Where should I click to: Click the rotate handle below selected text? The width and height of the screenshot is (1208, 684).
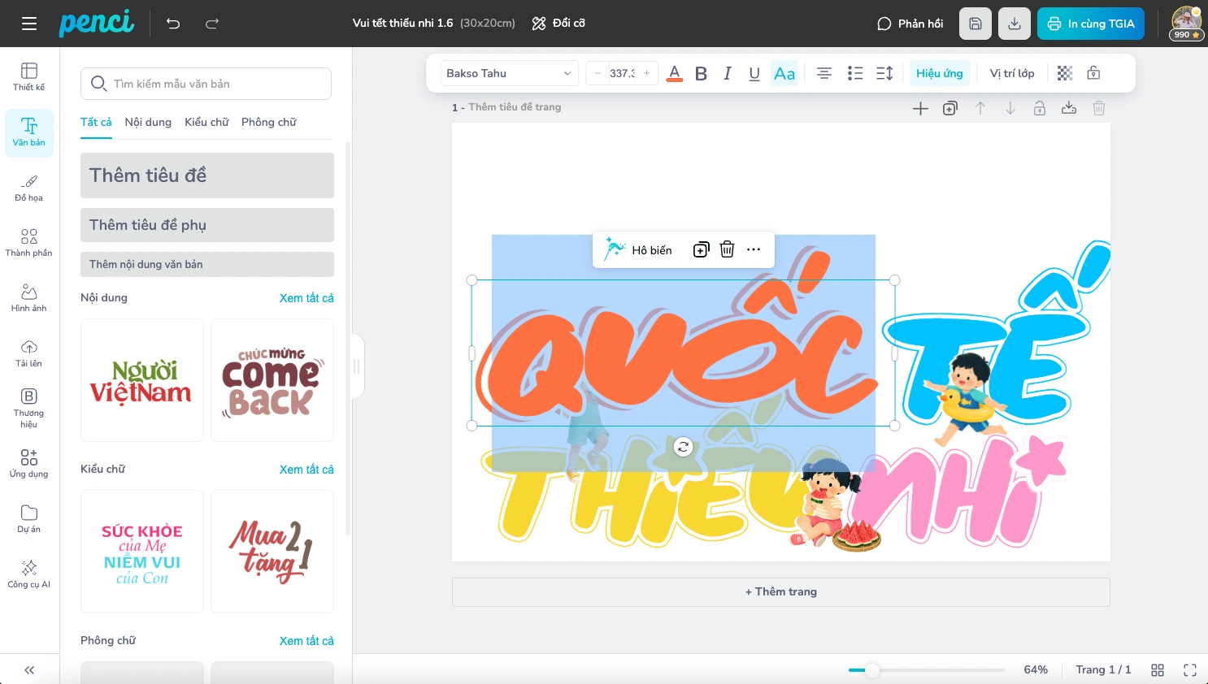pos(684,447)
